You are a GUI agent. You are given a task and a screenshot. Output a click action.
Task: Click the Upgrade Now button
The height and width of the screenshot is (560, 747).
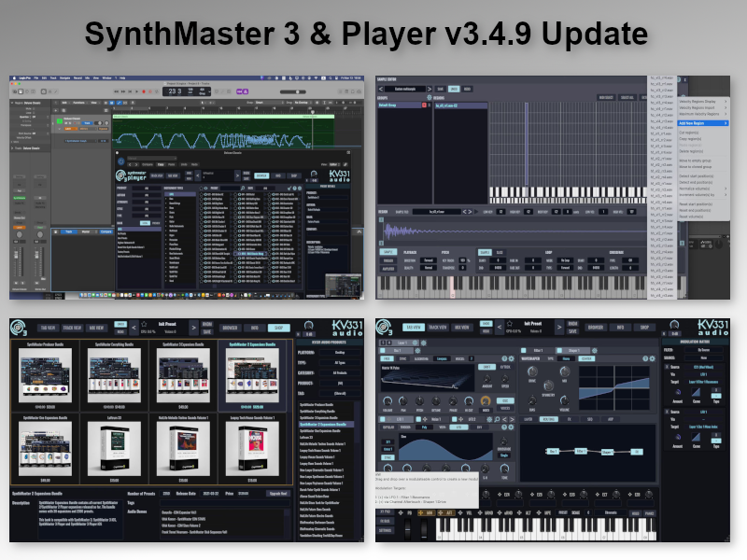click(280, 492)
